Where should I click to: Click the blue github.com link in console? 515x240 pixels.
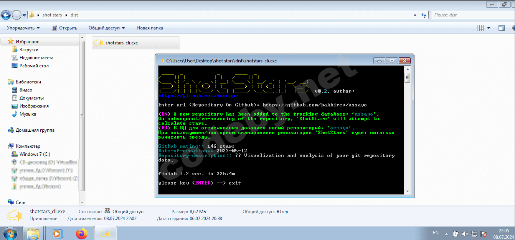[198, 96]
